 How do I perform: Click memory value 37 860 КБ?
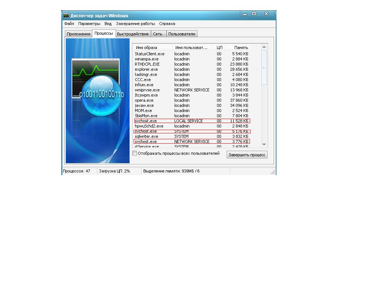point(239,100)
